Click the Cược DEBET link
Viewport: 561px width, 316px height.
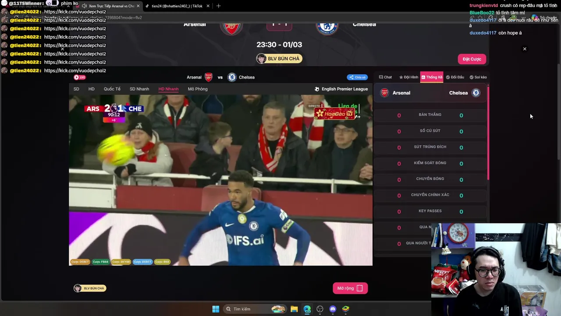point(80,262)
